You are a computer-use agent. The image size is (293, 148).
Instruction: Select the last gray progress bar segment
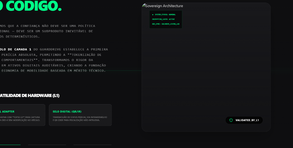92,145
